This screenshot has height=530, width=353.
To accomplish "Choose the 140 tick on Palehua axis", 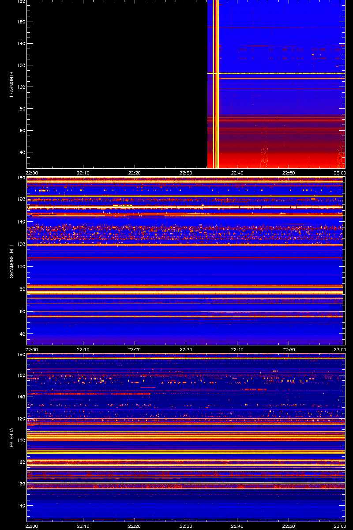I will point(20,397).
